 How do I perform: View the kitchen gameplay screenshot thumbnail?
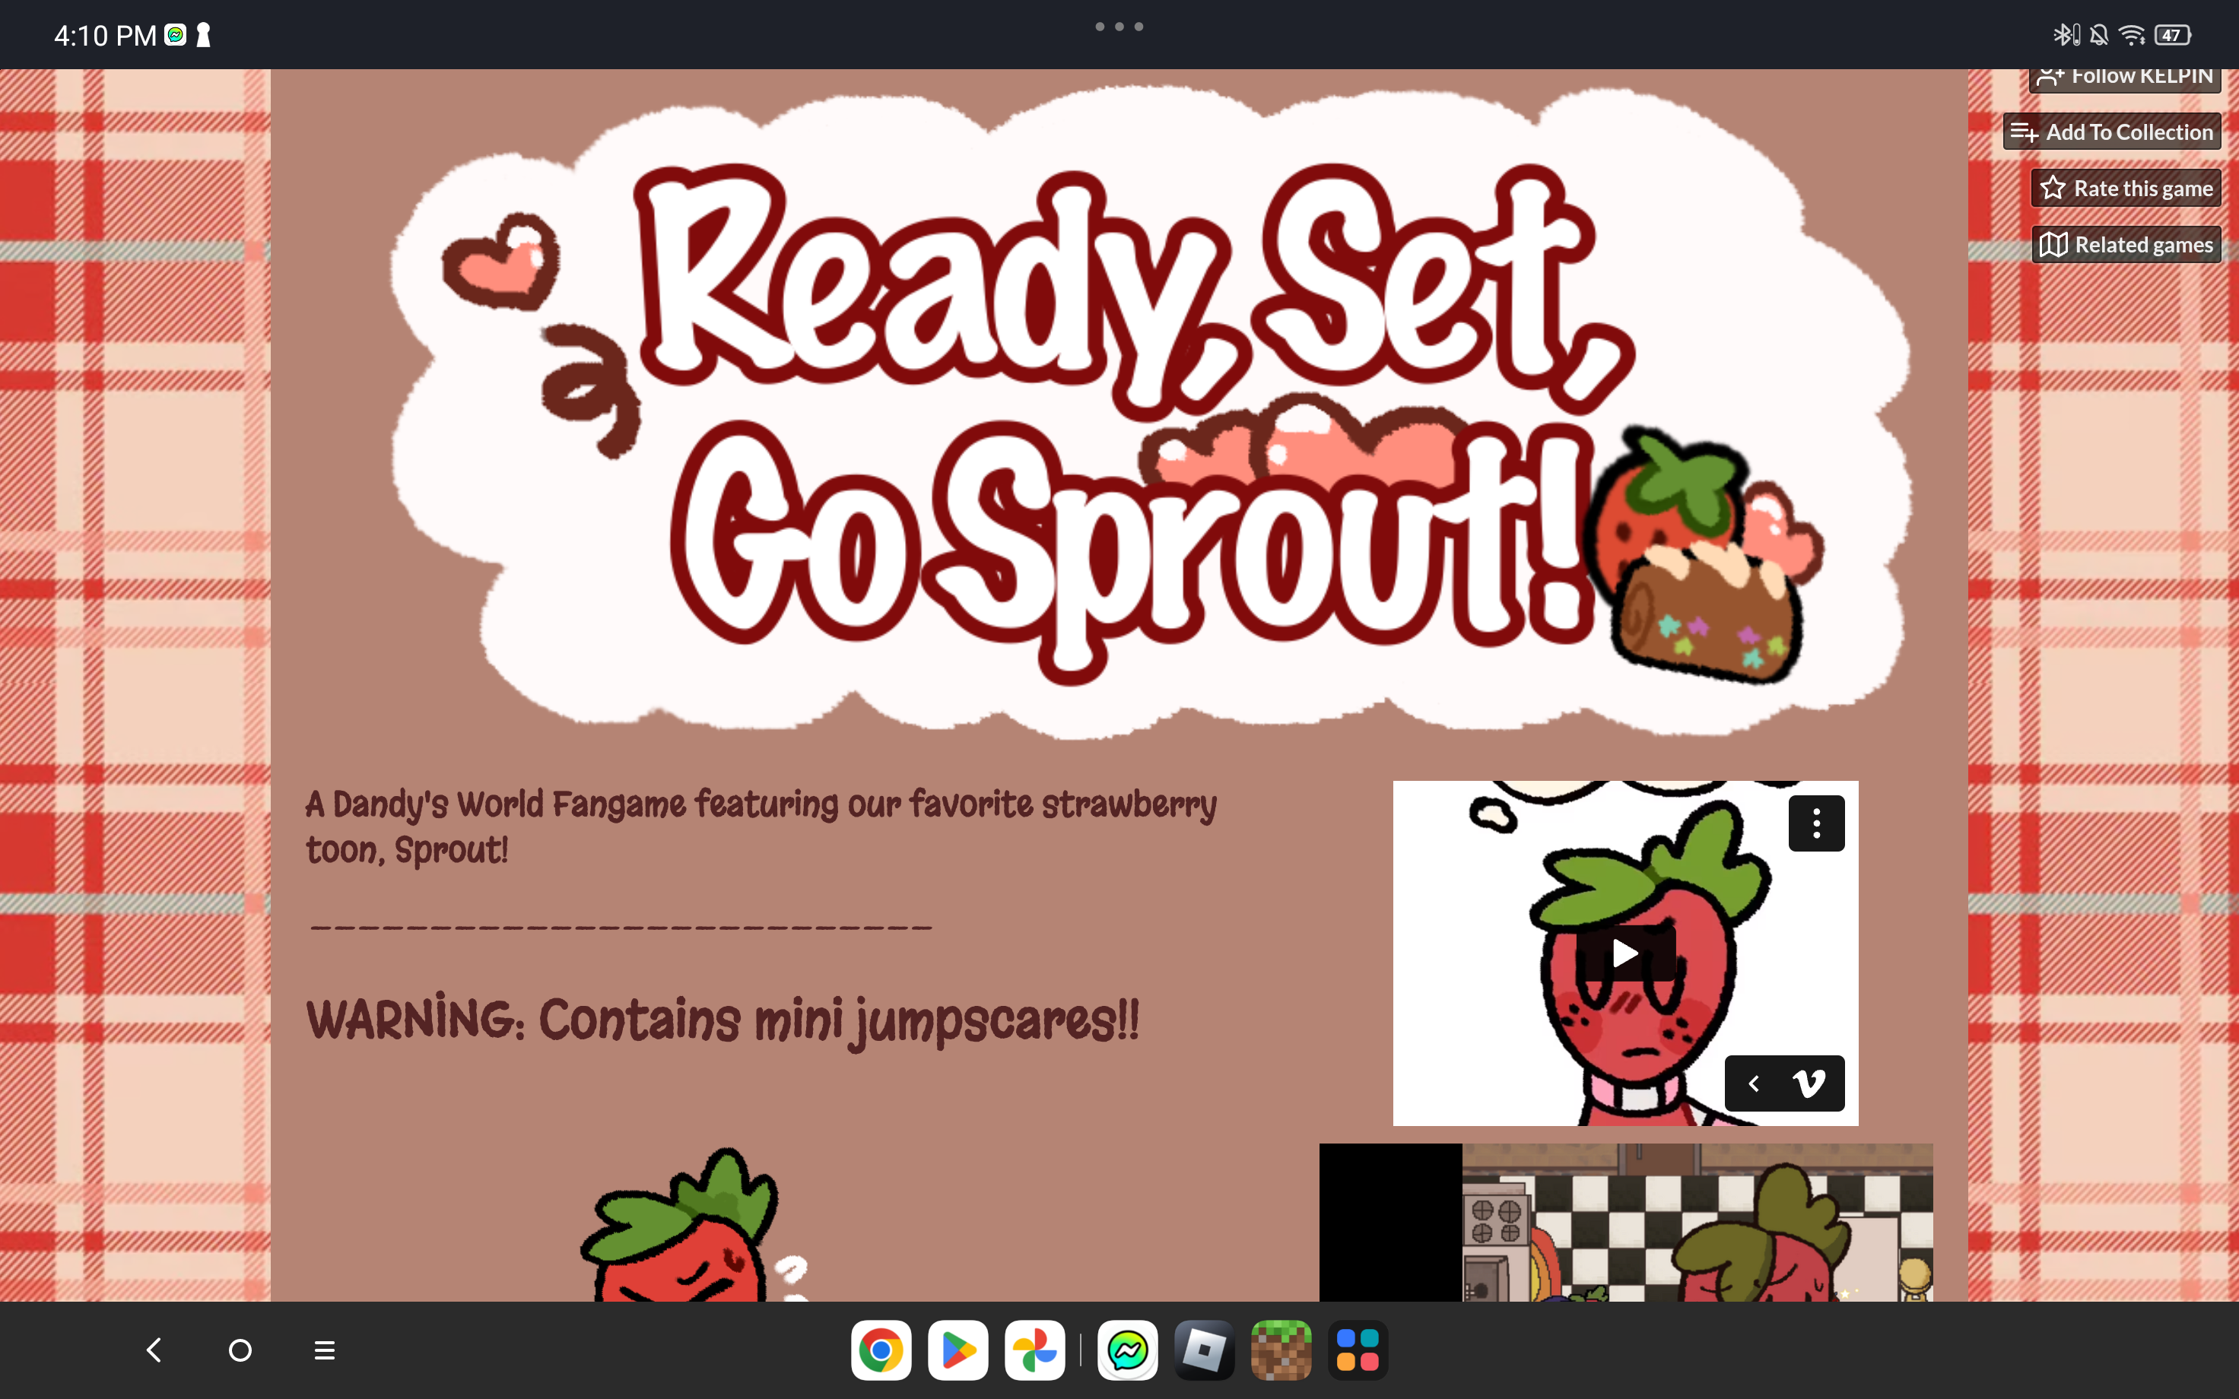tap(1624, 1223)
